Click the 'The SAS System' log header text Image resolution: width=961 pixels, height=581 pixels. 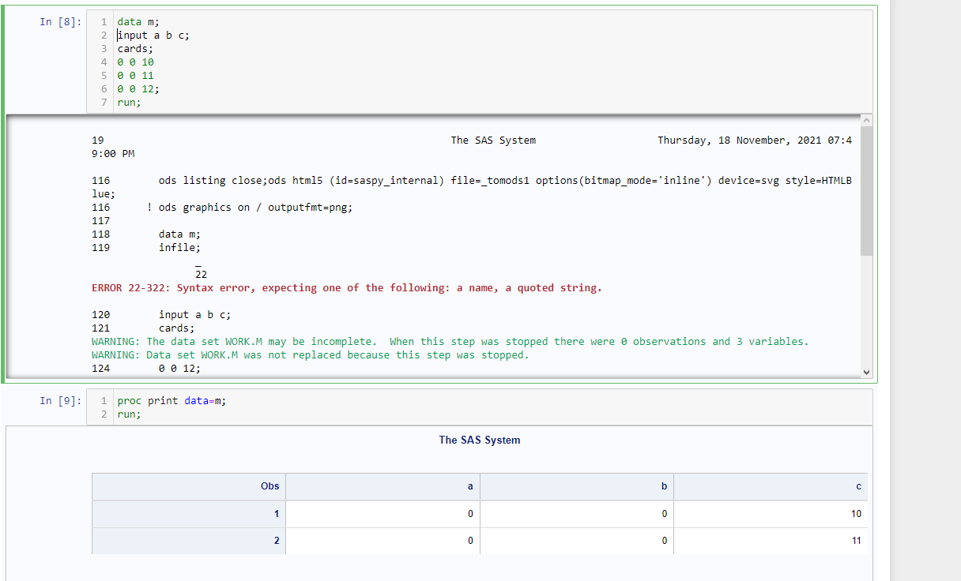(493, 140)
